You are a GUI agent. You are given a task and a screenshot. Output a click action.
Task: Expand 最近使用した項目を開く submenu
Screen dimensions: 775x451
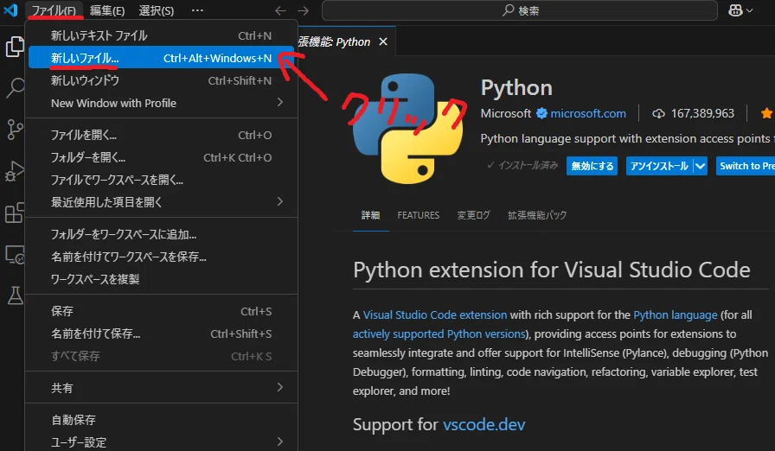tap(161, 202)
